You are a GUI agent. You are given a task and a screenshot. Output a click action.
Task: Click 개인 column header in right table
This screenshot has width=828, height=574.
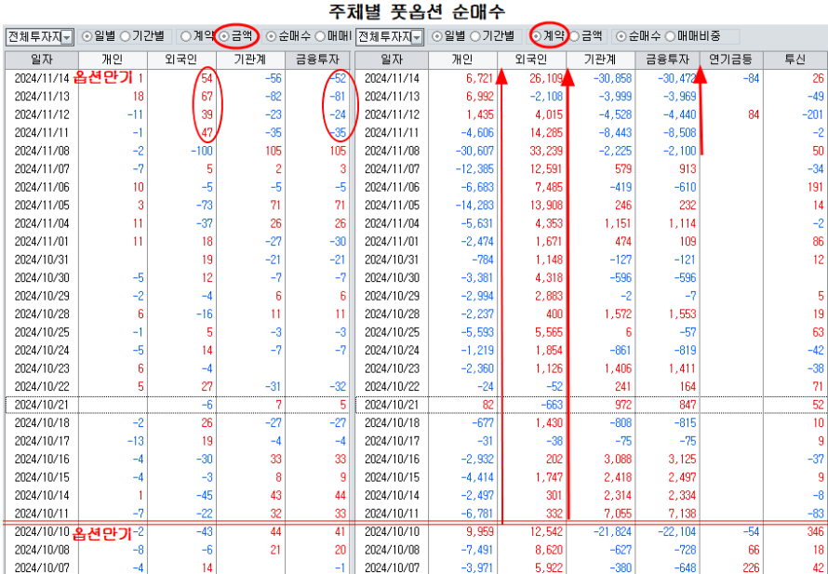pos(462,60)
